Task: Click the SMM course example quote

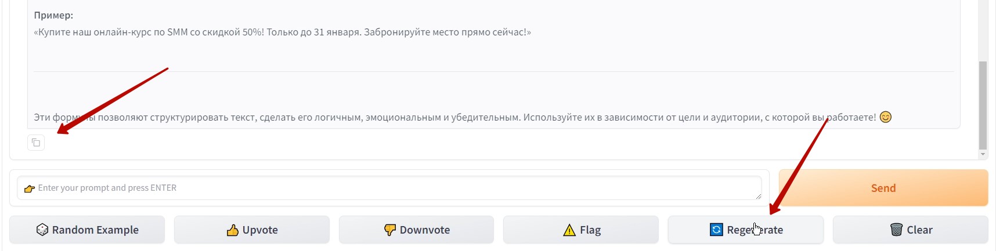Action: tap(282, 32)
